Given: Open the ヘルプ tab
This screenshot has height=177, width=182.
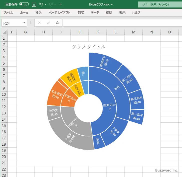Looking at the screenshot, I should pyautogui.click(x=136, y=12).
